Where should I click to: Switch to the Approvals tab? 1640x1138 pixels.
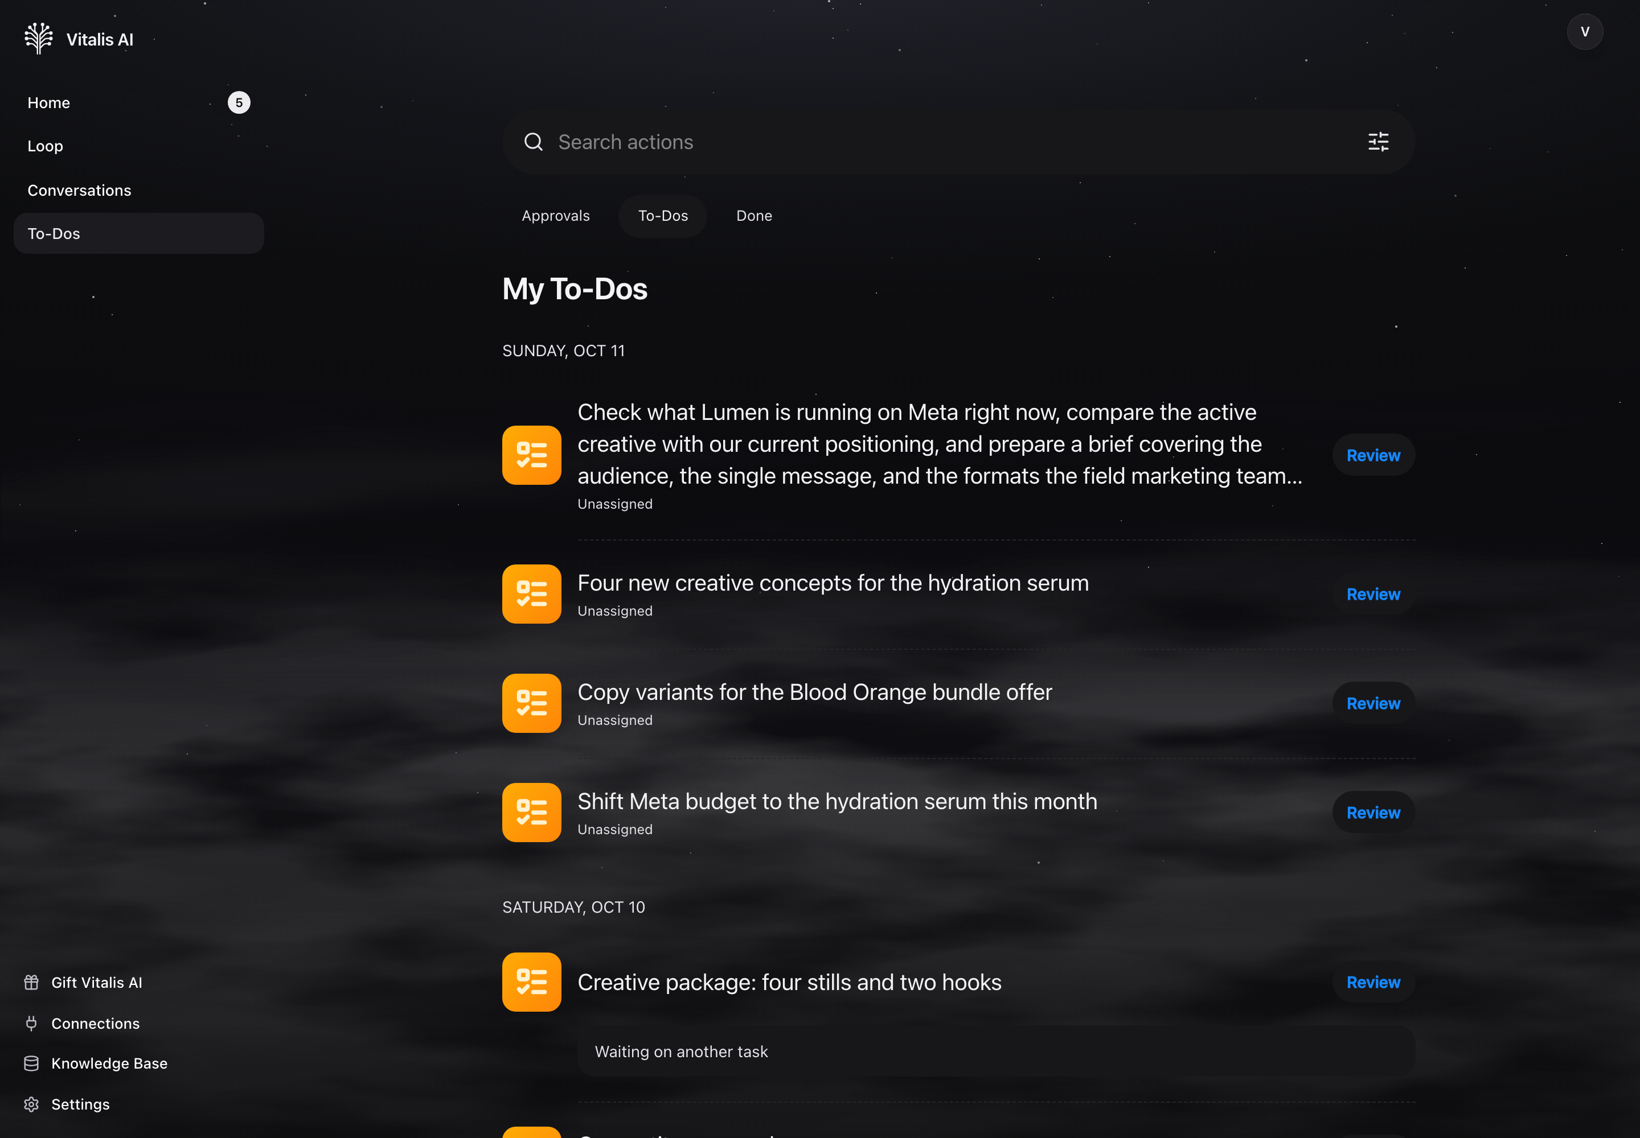556,216
